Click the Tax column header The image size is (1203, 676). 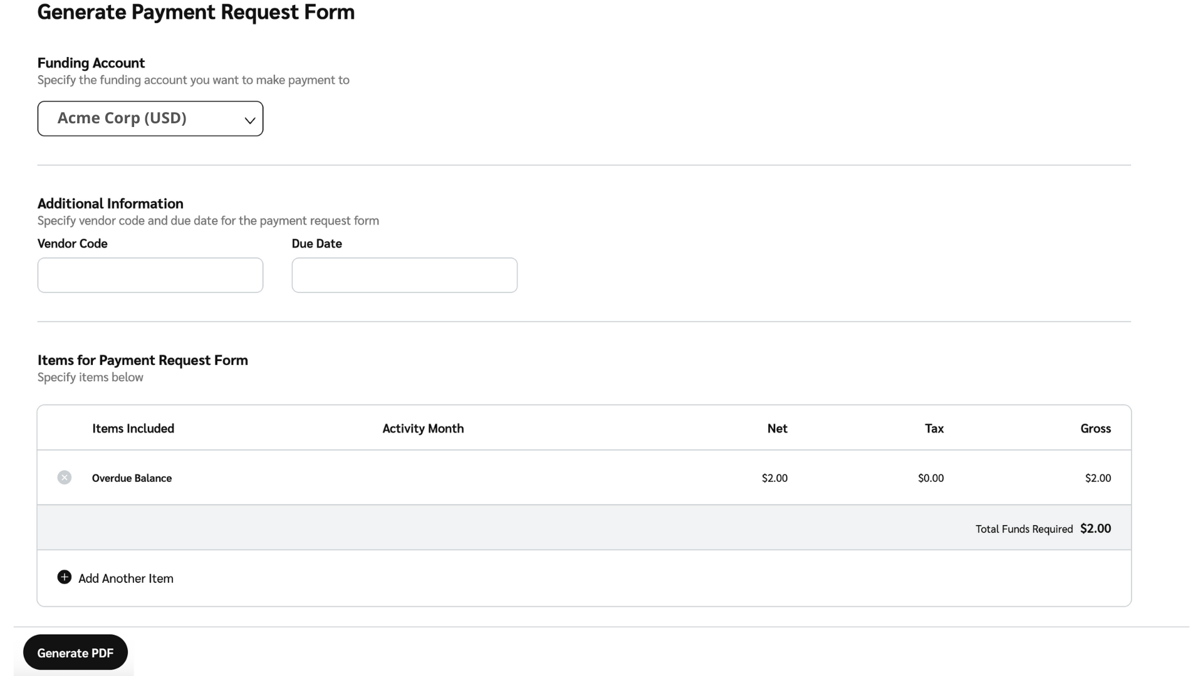934,429
